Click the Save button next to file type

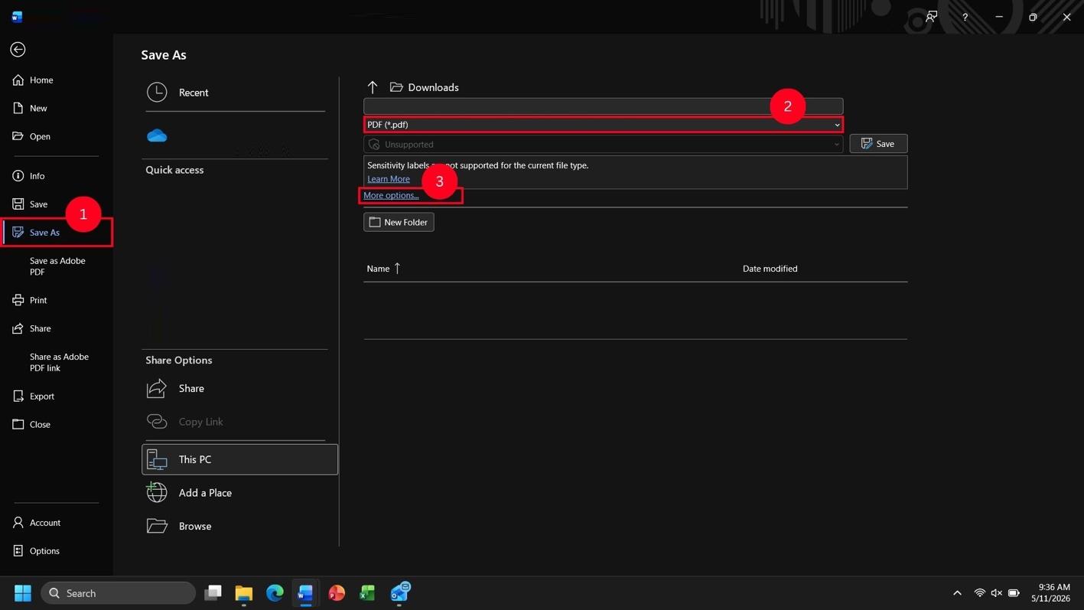click(878, 144)
